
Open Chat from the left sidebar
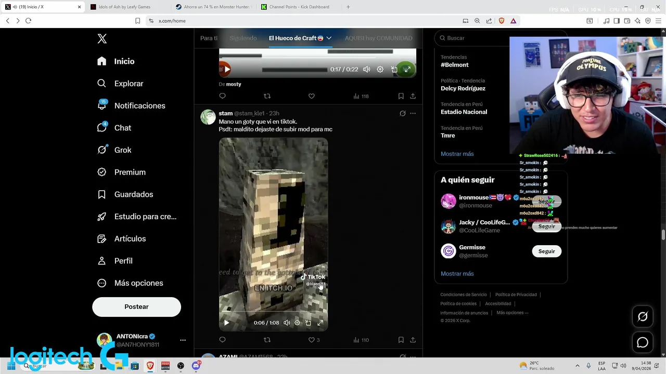114,128
